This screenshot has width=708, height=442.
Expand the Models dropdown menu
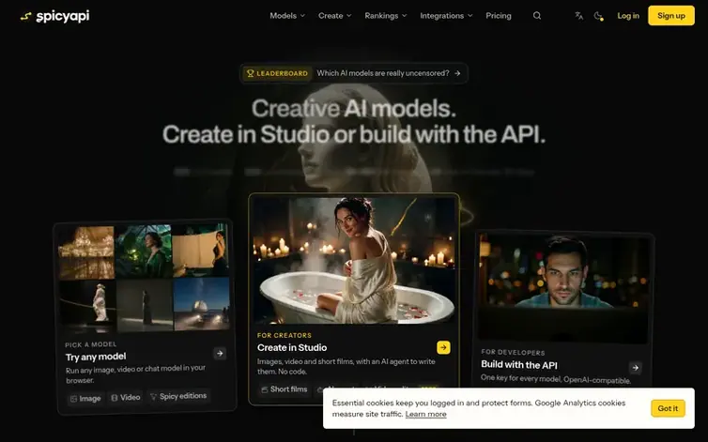tap(287, 16)
